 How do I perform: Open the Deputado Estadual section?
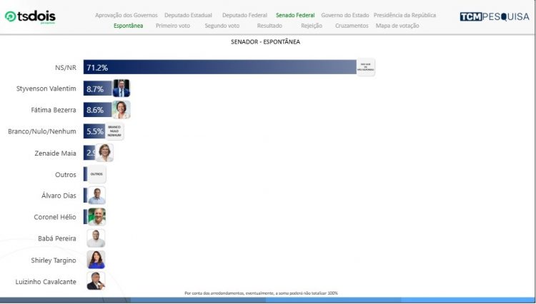[189, 15]
